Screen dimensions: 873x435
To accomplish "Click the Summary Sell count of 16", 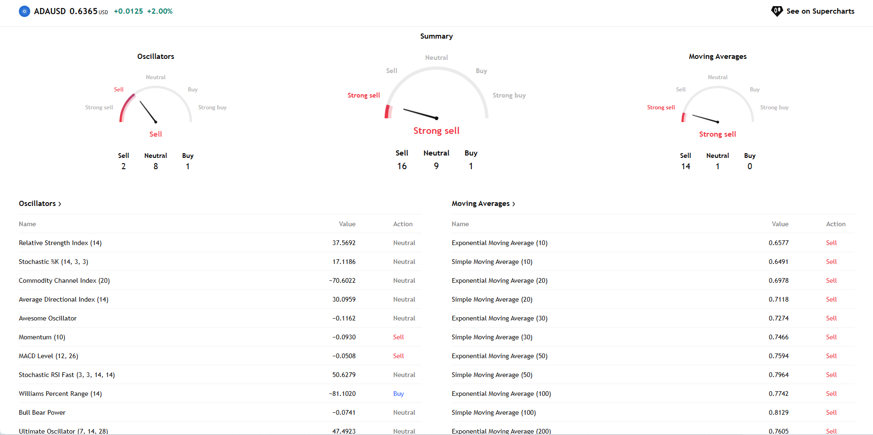I will (402, 166).
